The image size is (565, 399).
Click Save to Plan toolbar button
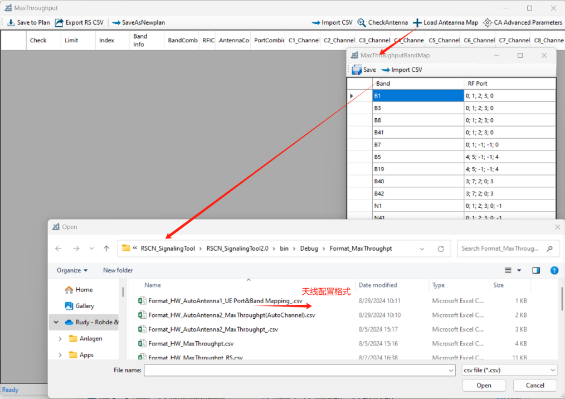(28, 22)
